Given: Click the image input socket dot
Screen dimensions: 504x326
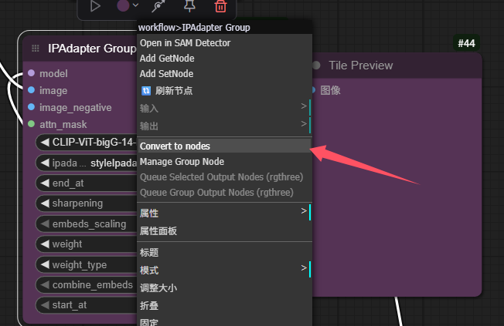Looking at the screenshot, I should point(31,90).
